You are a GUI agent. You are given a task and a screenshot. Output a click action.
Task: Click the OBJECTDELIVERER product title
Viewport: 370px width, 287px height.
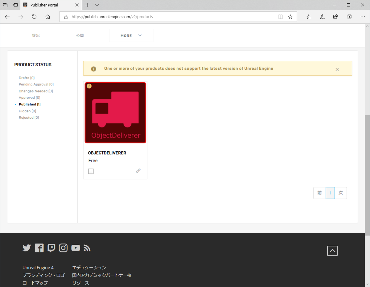point(107,153)
